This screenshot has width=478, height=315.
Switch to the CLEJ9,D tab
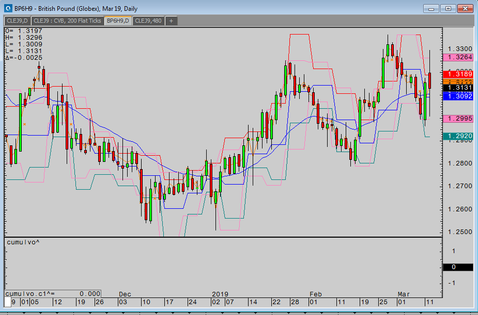point(18,21)
